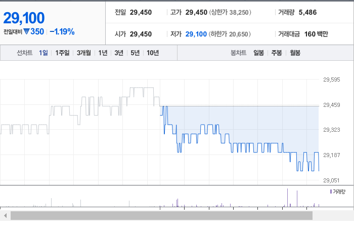Click the 하한가 20,650 text

pyautogui.click(x=230, y=34)
